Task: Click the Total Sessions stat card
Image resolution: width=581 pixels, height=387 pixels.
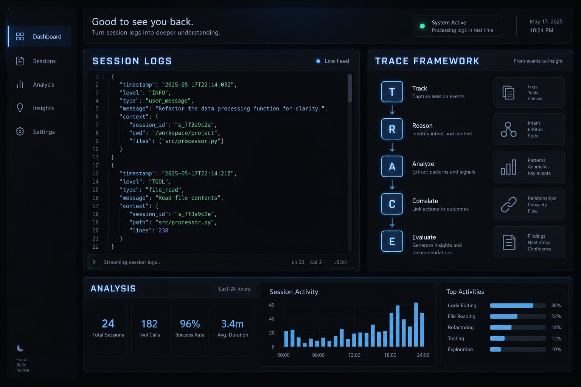Action: [108, 330]
